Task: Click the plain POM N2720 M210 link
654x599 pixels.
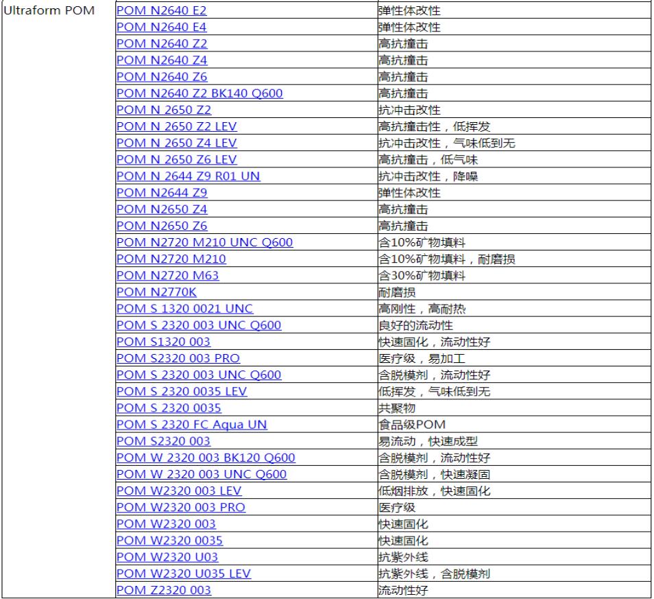Action: [x=171, y=259]
